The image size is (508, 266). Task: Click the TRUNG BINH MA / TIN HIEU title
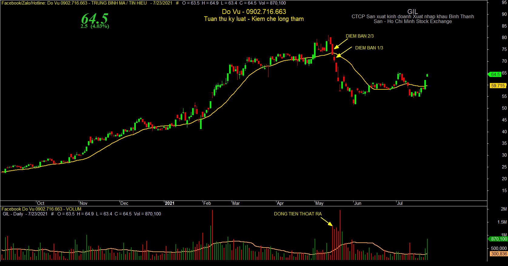pyautogui.click(x=119, y=3)
